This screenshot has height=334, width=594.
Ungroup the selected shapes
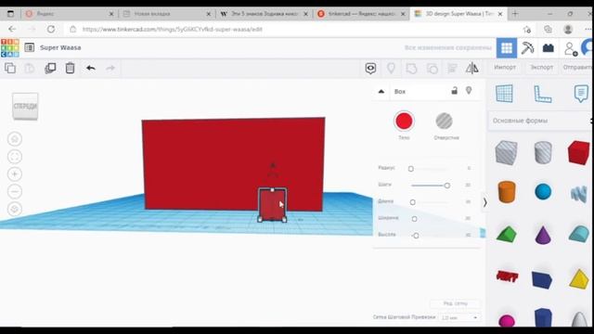(x=432, y=69)
